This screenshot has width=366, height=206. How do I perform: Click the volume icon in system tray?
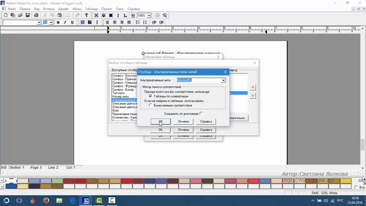pos(326,200)
